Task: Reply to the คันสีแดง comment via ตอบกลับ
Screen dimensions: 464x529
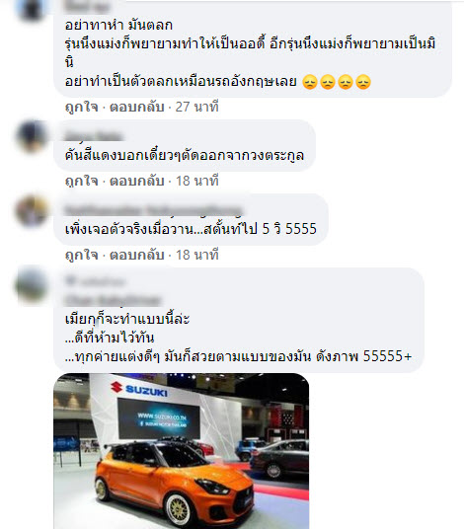Action: point(136,182)
